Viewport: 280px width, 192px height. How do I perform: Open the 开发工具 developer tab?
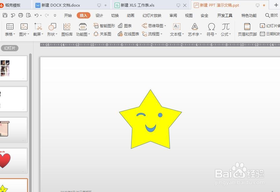pyautogui.click(x=225, y=16)
